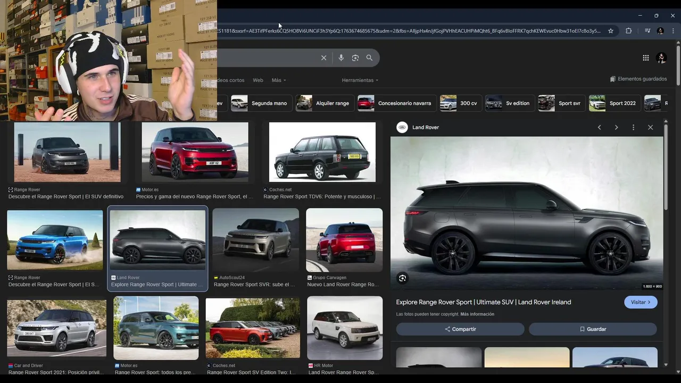Viewport: 681px width, 383px height.
Task: Go to previous image in preview panel
Action: click(600, 128)
